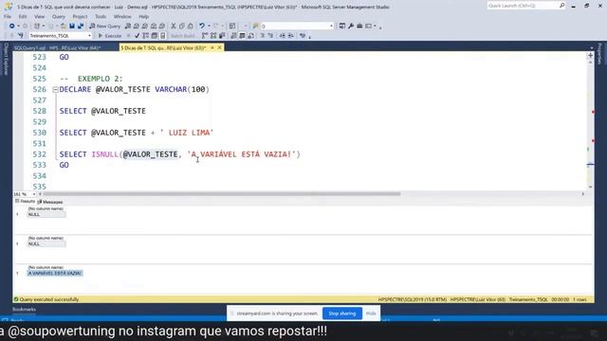Click the Bookmarks panel label
This screenshot has width=607, height=341.
tap(24, 310)
